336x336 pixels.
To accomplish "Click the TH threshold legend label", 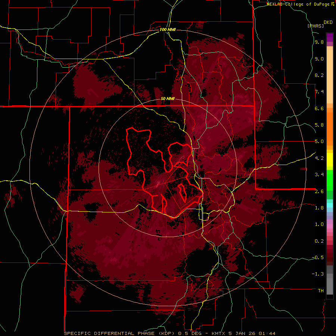I will [x=321, y=291].
